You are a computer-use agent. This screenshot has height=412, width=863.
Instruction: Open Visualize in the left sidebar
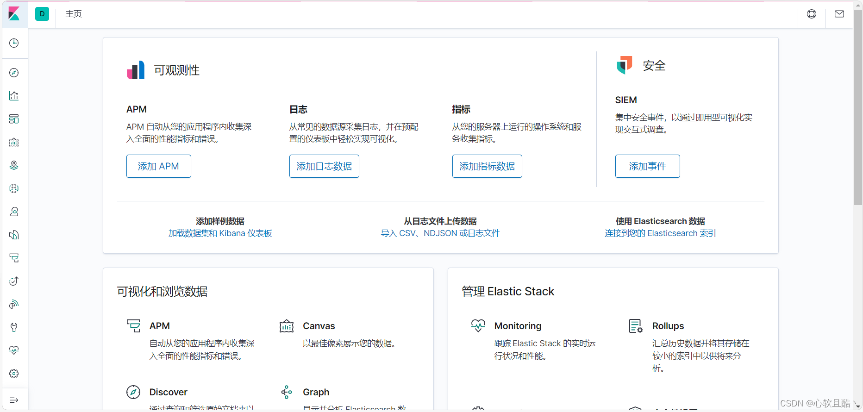point(14,96)
